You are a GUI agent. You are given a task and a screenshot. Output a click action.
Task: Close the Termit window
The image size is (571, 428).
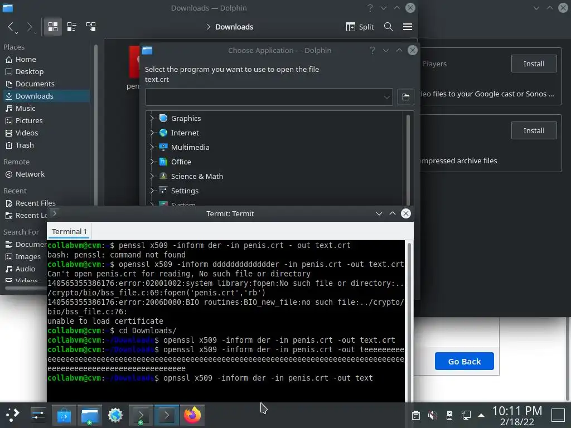coord(406,213)
